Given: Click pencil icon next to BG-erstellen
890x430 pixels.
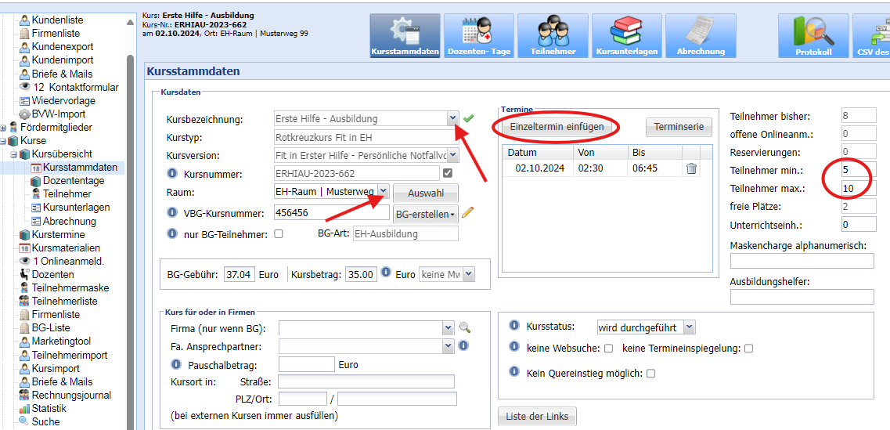Looking at the screenshot, I should pos(468,212).
